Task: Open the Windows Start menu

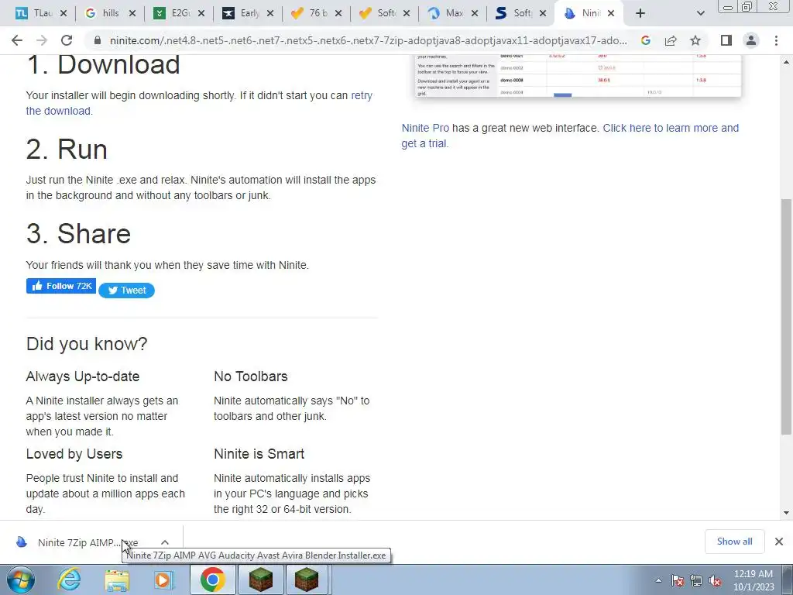Action: pyautogui.click(x=21, y=580)
